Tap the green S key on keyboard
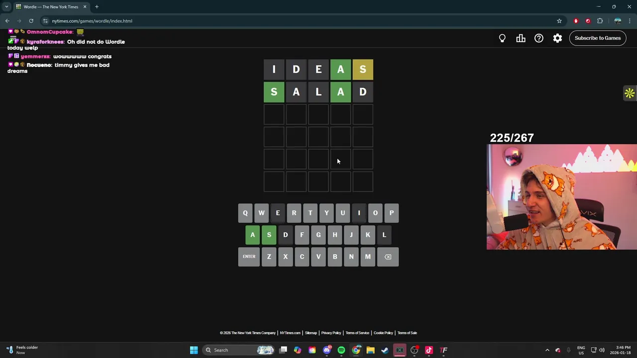 [269, 235]
